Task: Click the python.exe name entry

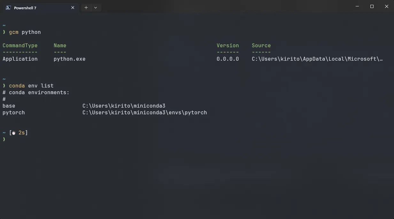Action: pyautogui.click(x=69, y=59)
